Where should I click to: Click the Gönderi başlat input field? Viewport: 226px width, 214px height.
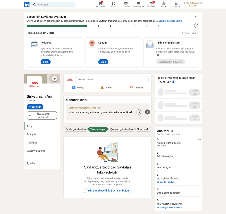point(112,79)
